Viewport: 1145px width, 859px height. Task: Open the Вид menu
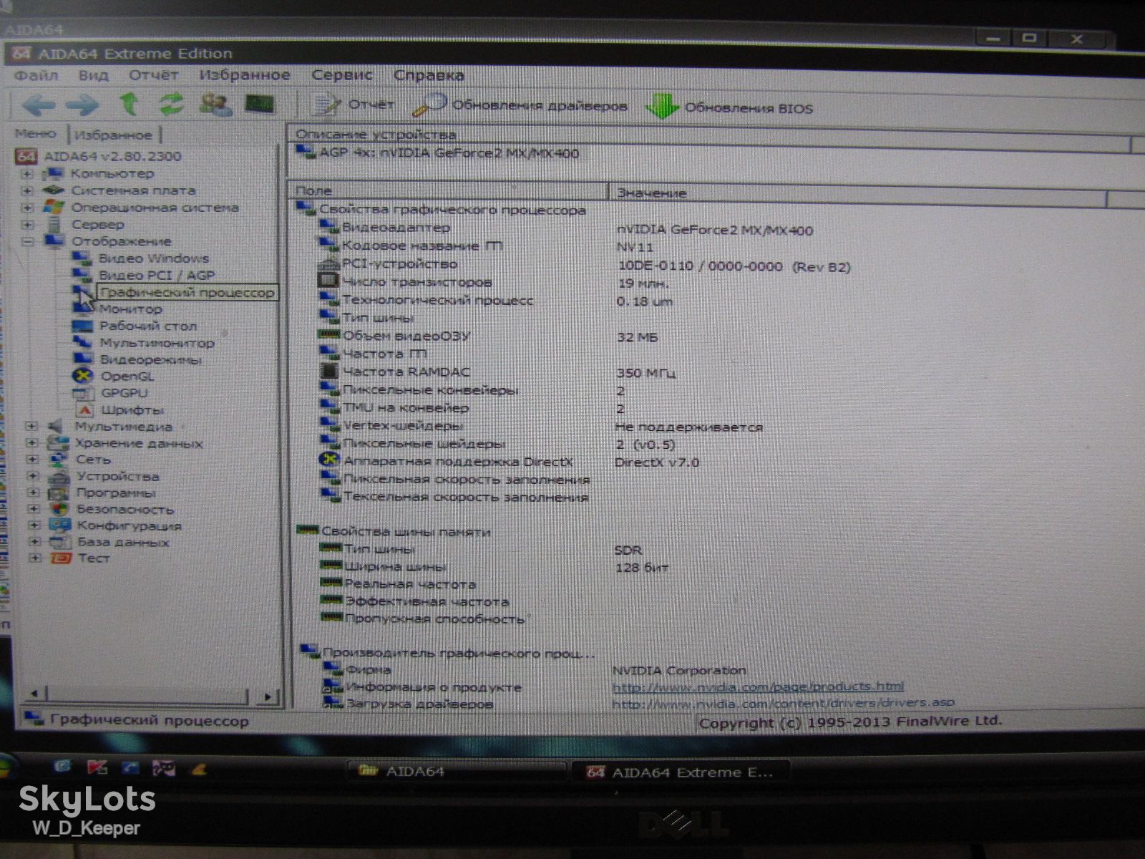click(x=93, y=75)
